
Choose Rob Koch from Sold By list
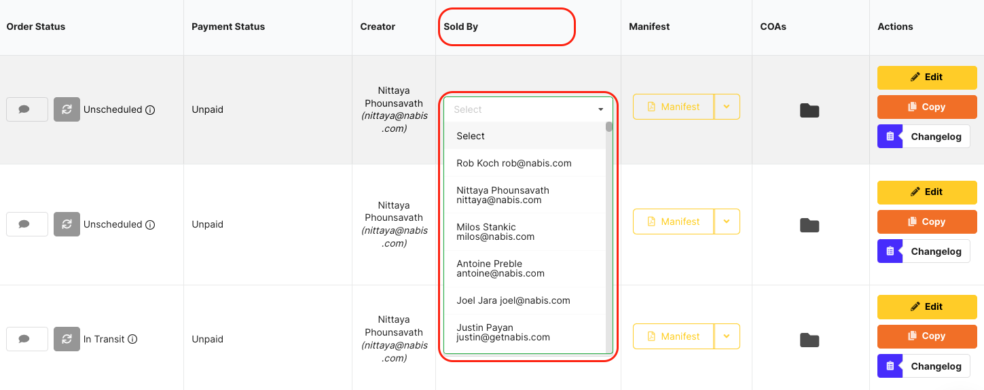coord(514,163)
